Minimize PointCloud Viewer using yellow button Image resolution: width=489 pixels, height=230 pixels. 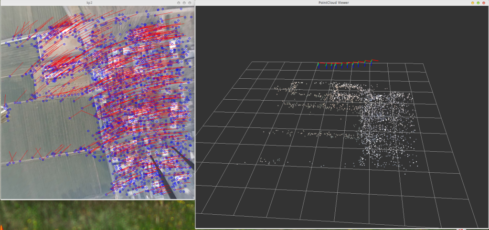click(473, 3)
